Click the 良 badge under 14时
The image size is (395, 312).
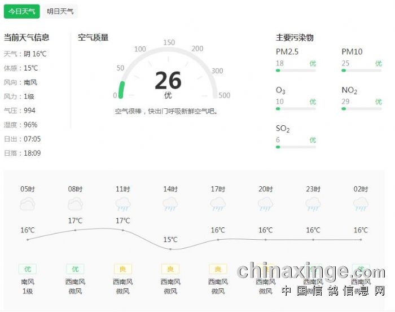coord(170,269)
